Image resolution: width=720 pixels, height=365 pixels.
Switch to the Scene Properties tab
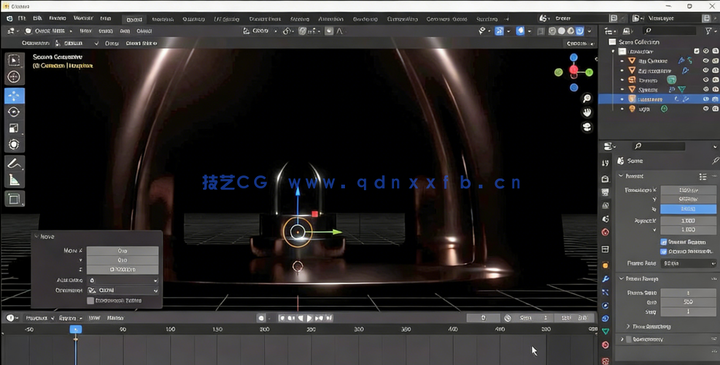point(606,218)
